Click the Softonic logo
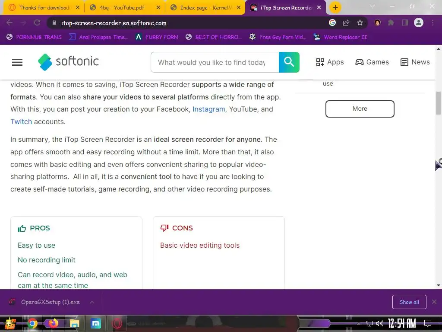 [68, 62]
